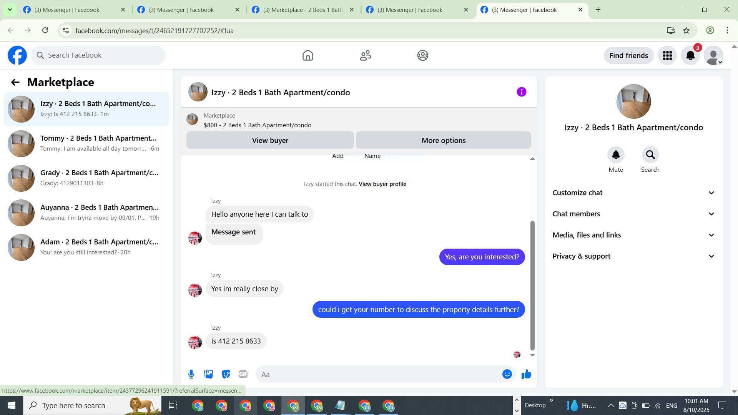Viewport: 738px width, 415px height.
Task: Click Find friends button
Action: point(628,55)
